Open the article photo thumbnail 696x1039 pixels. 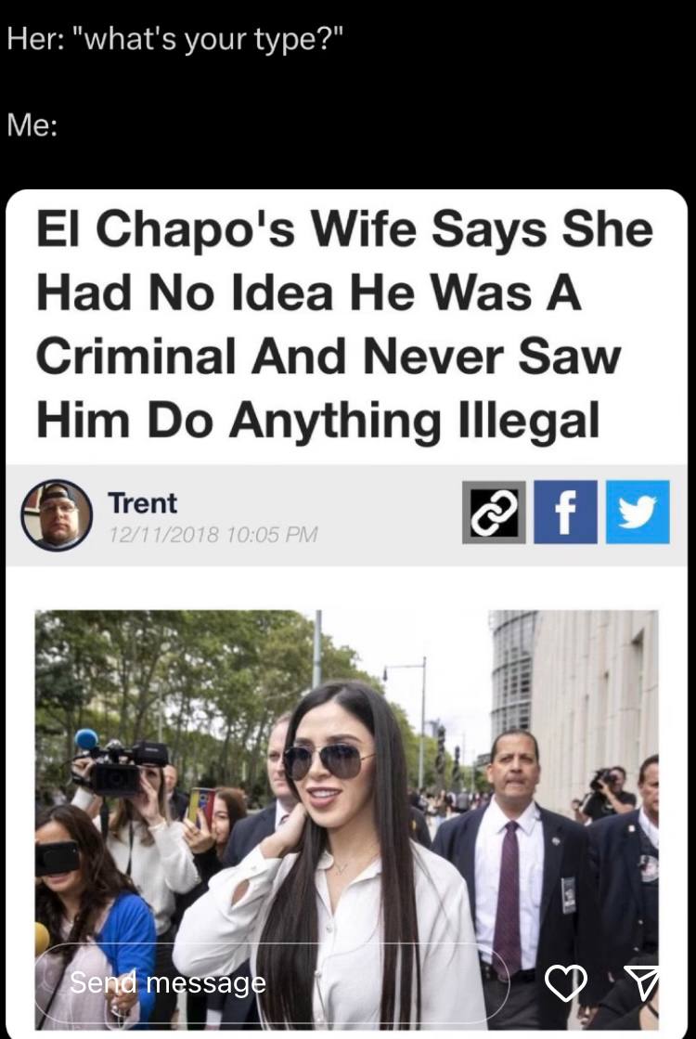click(x=347, y=818)
